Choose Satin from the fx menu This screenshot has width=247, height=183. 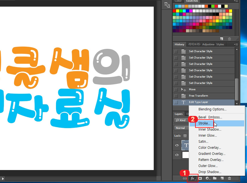click(x=203, y=142)
